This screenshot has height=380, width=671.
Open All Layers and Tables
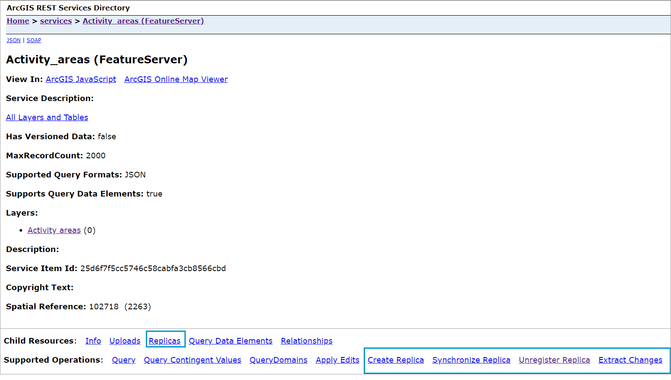[x=47, y=117]
